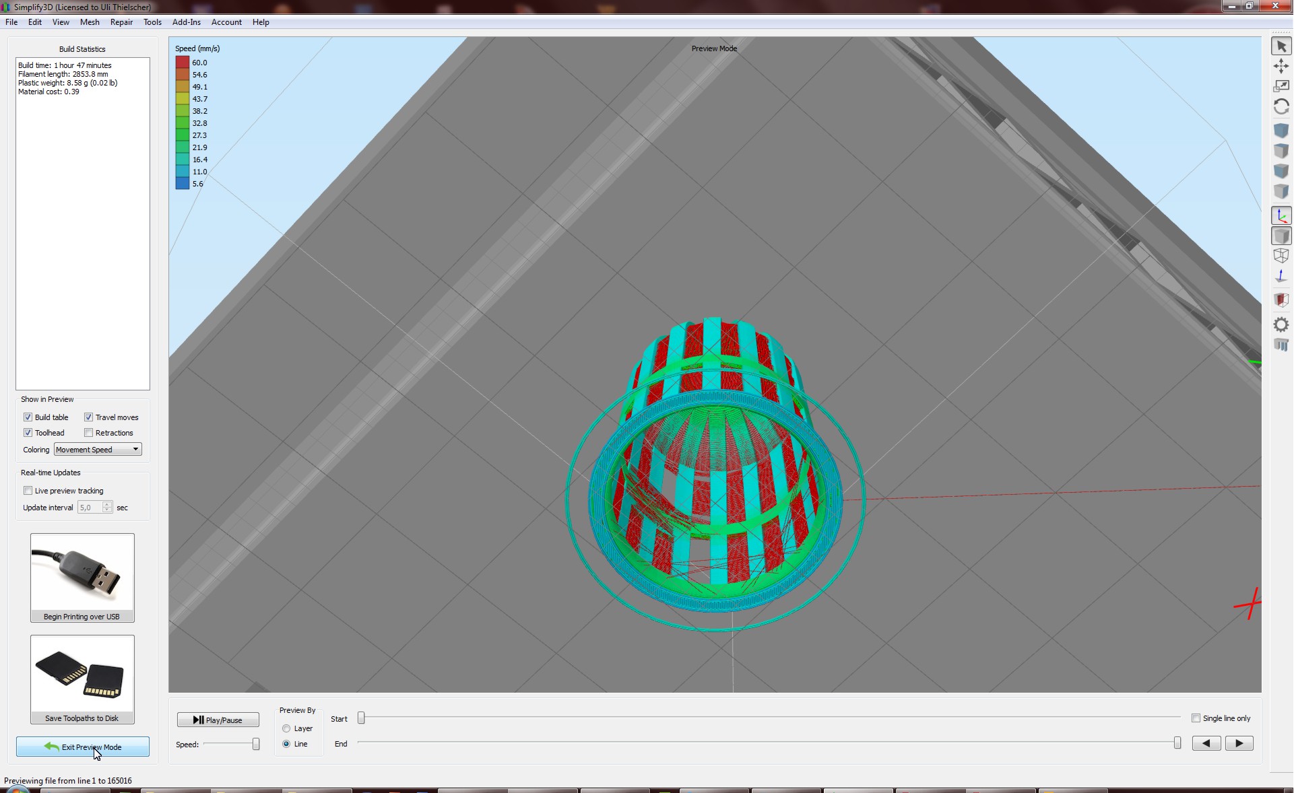Open process settings gear icon
This screenshot has width=1294, height=793.
1281,325
